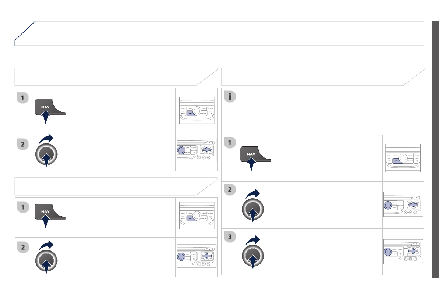Open the dial-panel thumbnail beside step 3
Screen dimensions: 439x292
[x=403, y=252]
